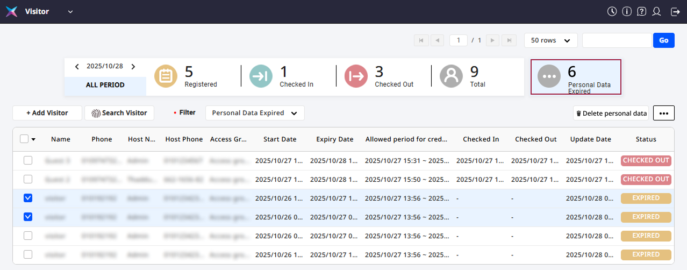Open the help question mark icon
Image resolution: width=687 pixels, height=270 pixels.
coord(641,12)
